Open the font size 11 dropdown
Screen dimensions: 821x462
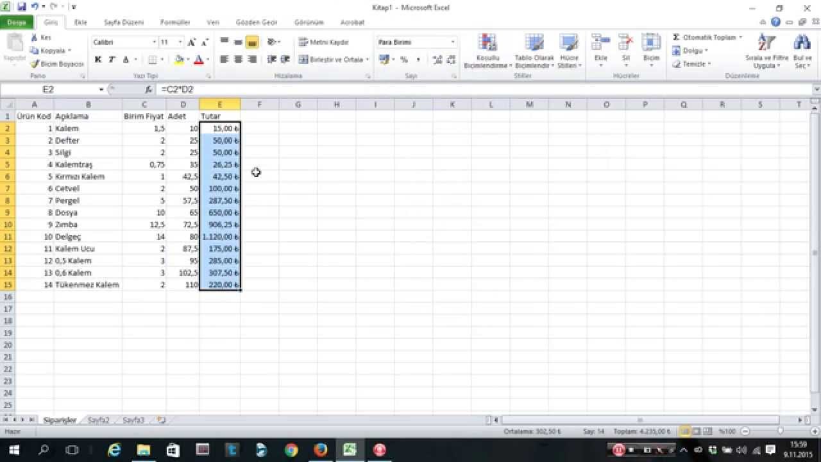(180, 42)
